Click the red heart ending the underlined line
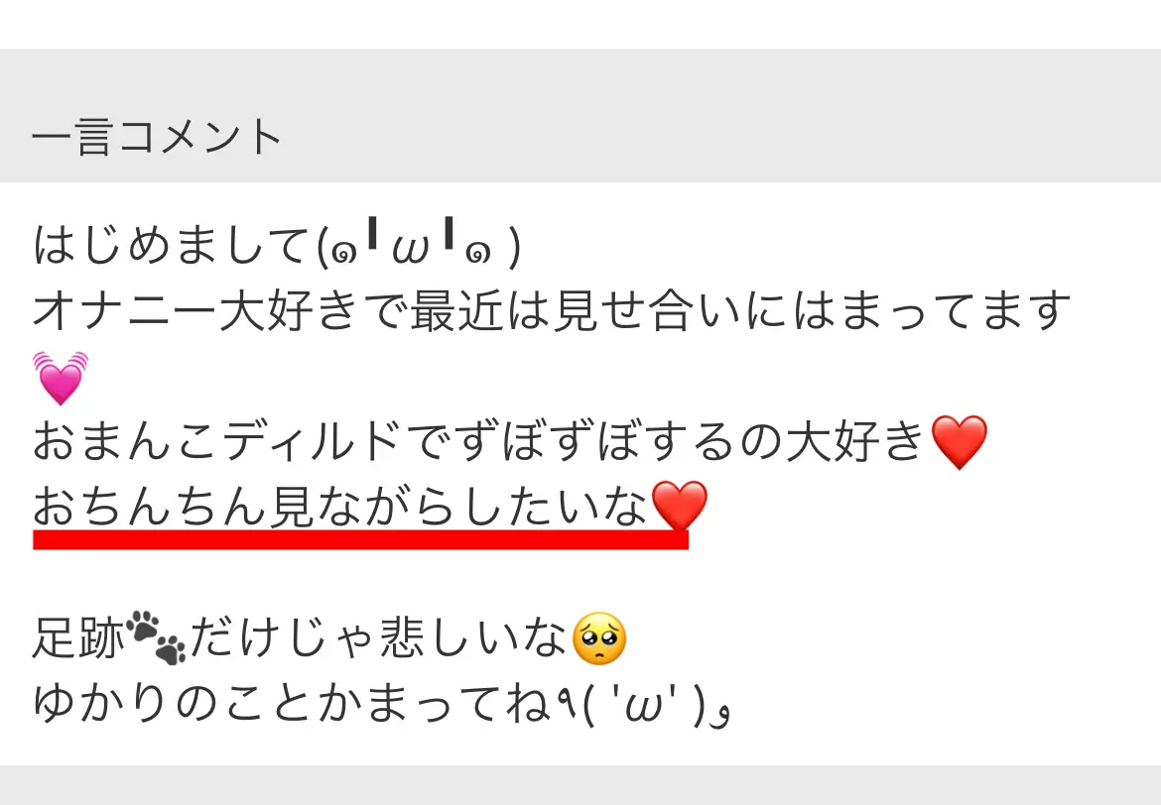 pos(679,506)
